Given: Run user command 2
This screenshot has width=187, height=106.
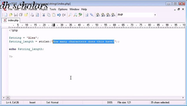Looking at the screenshot, I should coord(103,15).
